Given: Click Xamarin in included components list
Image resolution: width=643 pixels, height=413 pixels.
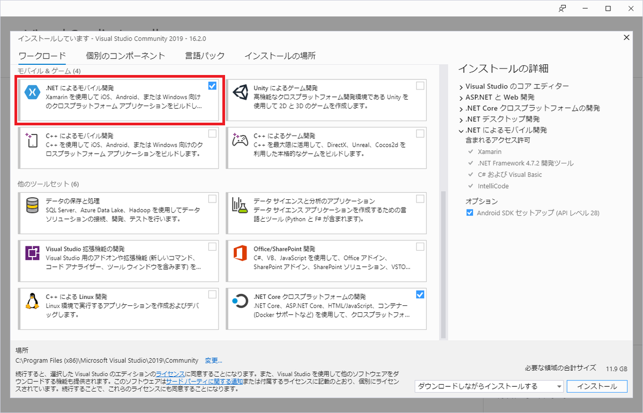Looking at the screenshot, I should pyautogui.click(x=490, y=152).
